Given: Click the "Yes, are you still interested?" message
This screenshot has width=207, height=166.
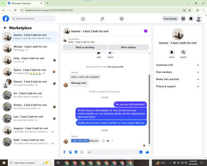Looking at the screenshot, I should 130,104.
